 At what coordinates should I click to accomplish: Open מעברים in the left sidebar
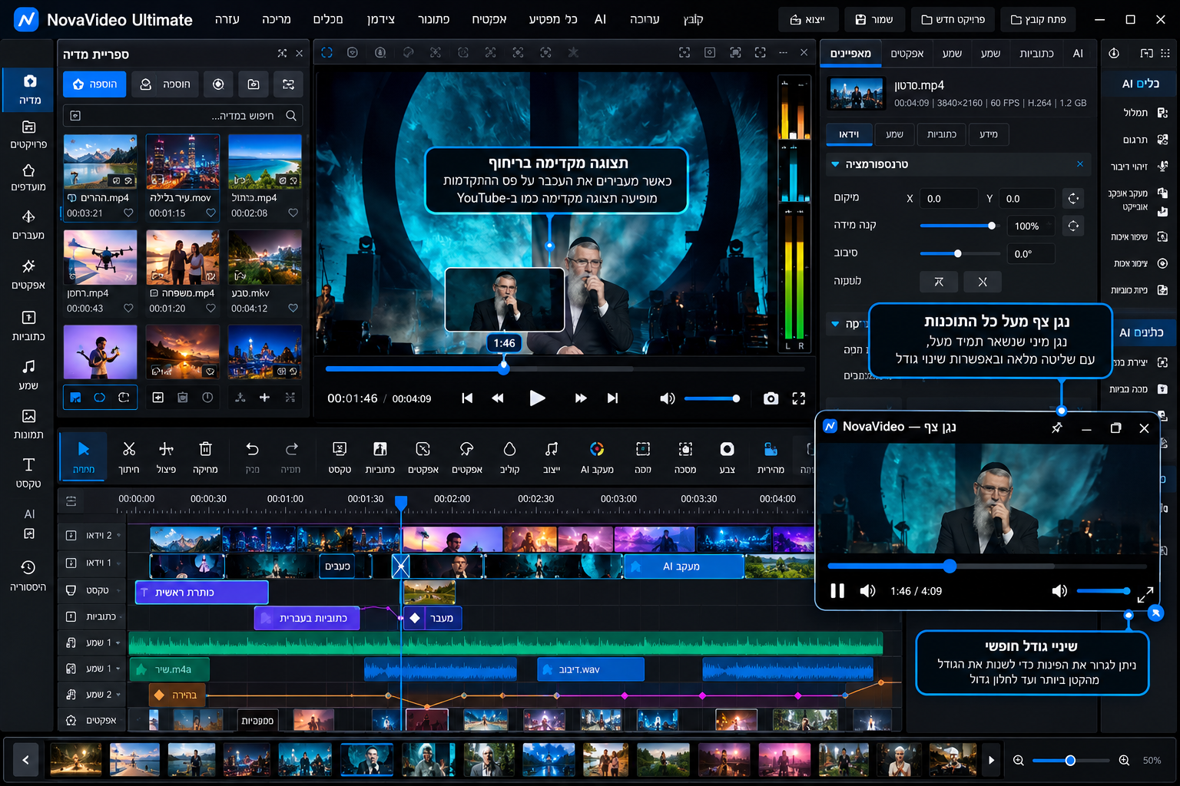[x=28, y=225]
